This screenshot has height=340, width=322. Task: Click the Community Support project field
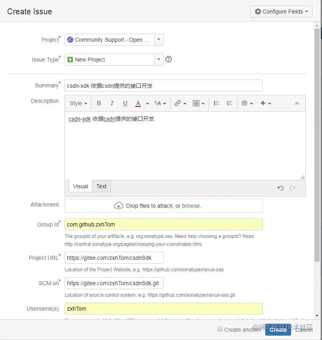pyautogui.click(x=114, y=40)
